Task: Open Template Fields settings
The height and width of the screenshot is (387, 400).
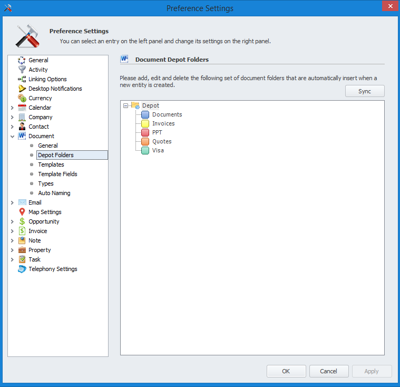Action: 57,174
